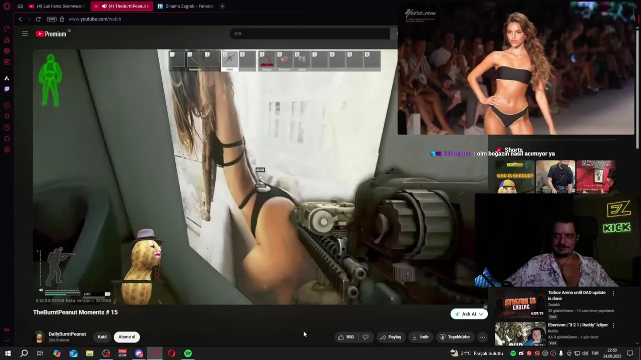Open the Opera GX main menu logo
Image resolution: width=641 pixels, height=360 pixels.
(7, 6)
